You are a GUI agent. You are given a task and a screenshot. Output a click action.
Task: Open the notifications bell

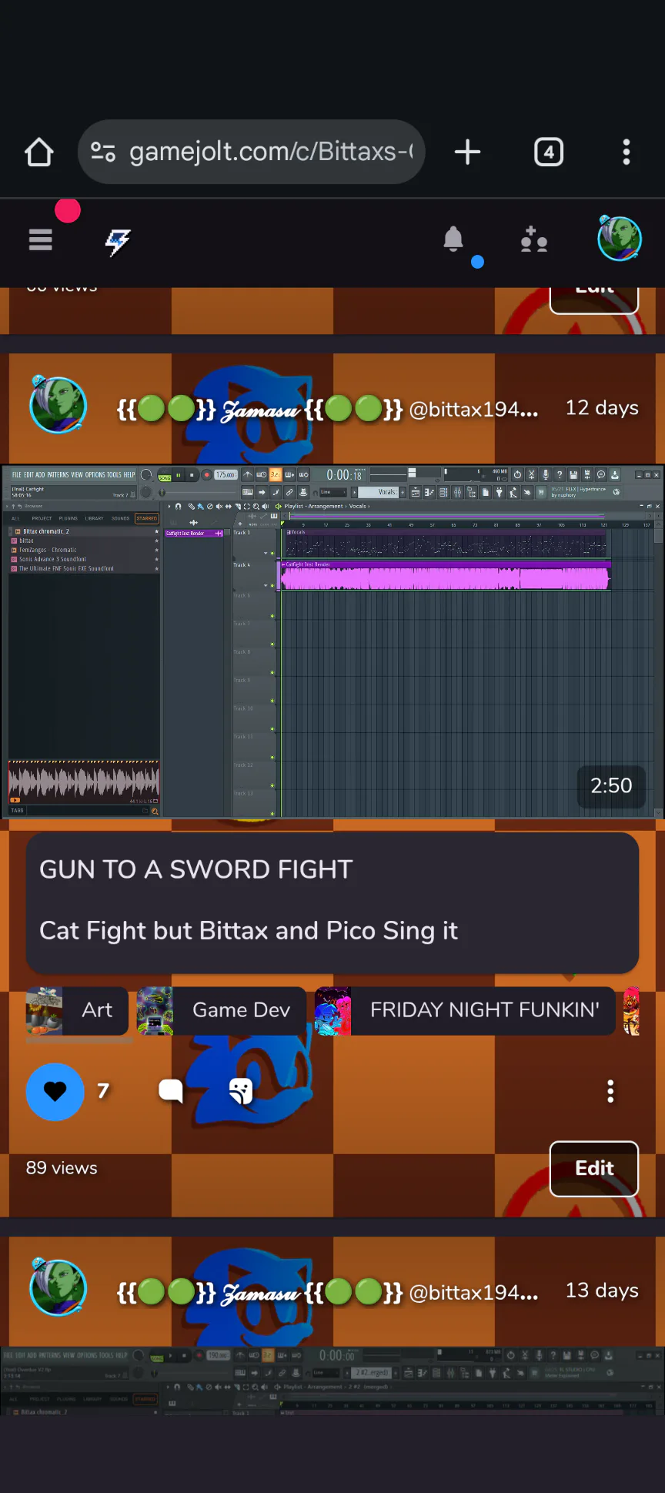pyautogui.click(x=453, y=239)
